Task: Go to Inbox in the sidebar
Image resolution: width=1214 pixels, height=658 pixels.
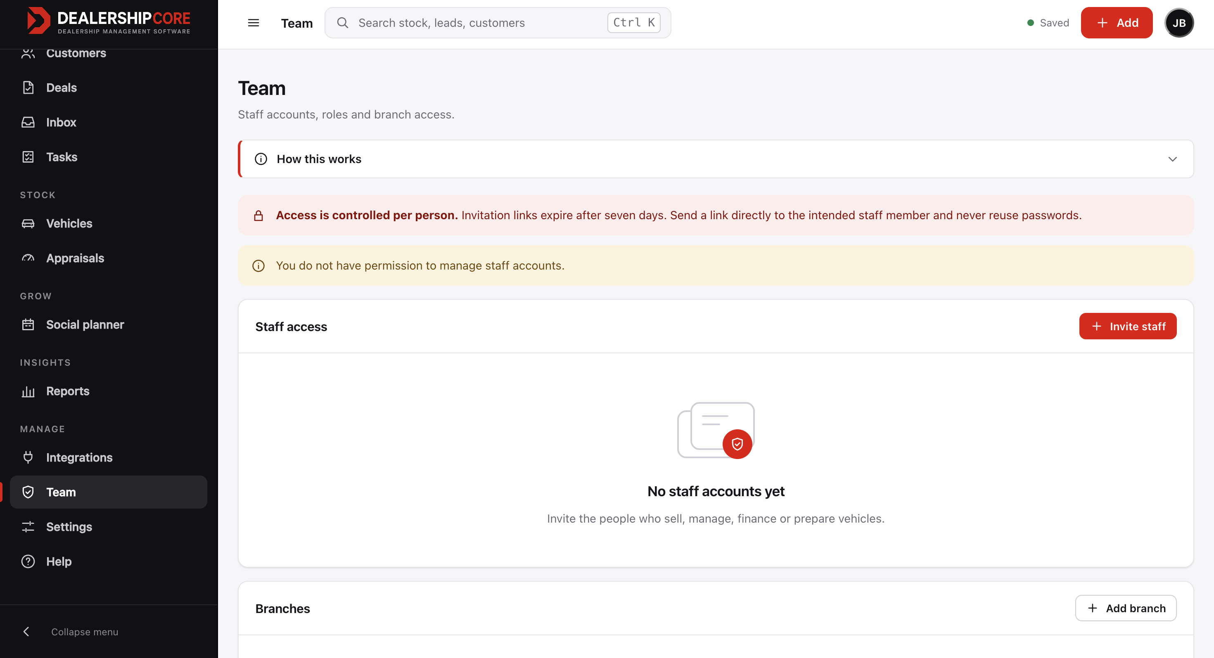Action: 108,123
